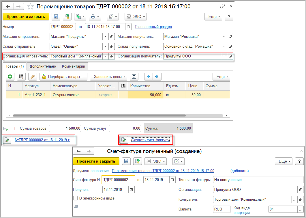Go forward in Перемещение товаров window
Image resolution: width=306 pixels, height=218 pixels.
(x=18, y=7)
